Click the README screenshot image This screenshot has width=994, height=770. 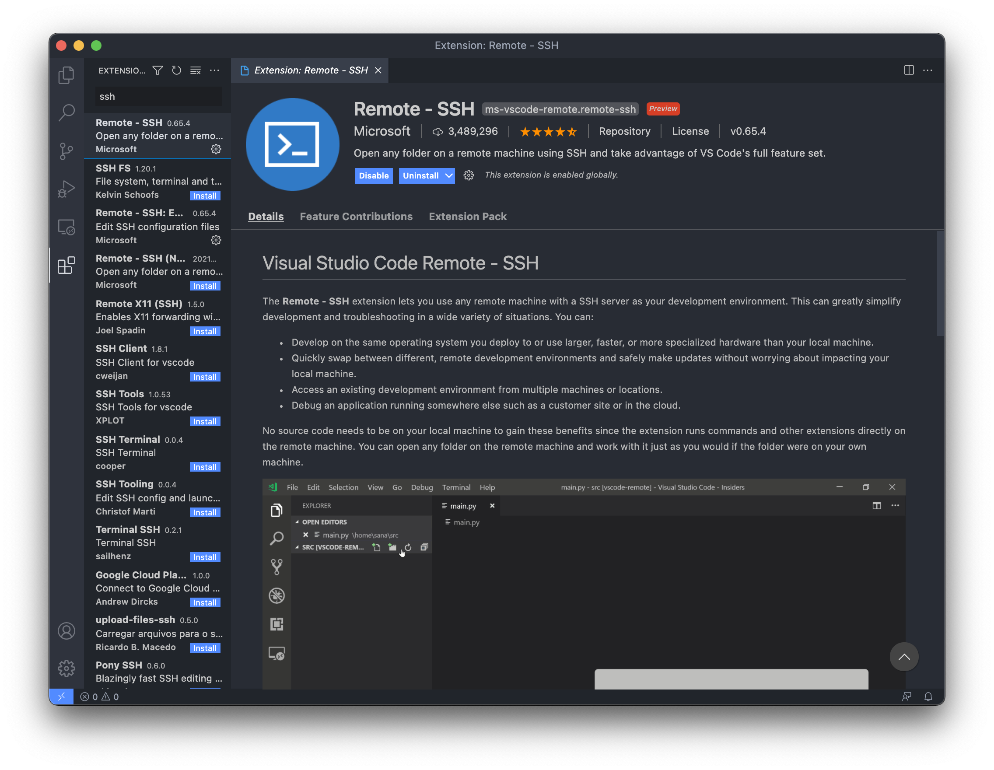pos(584,584)
